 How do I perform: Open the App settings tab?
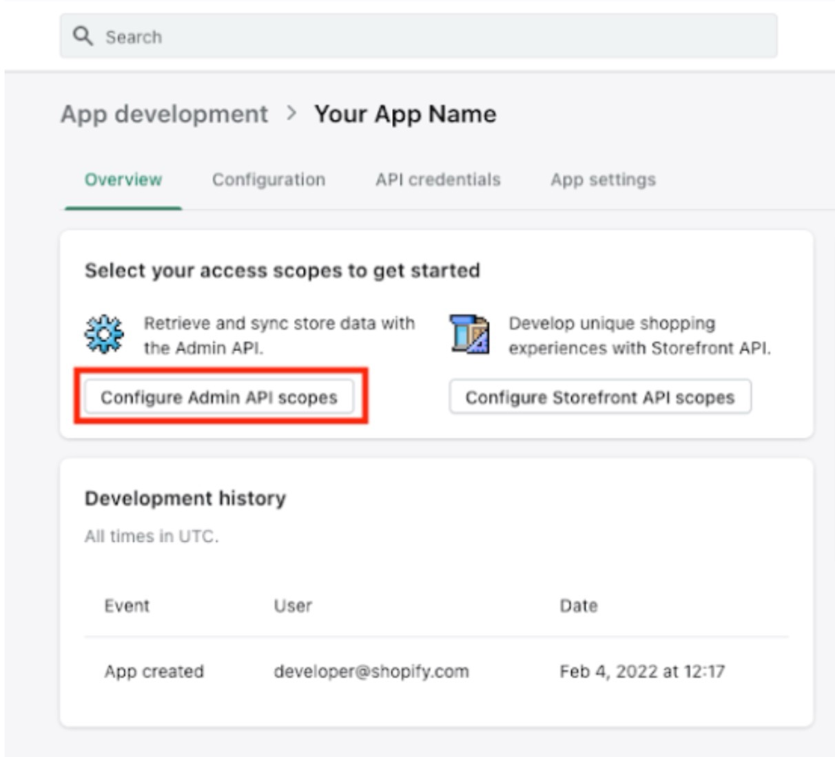pyautogui.click(x=603, y=180)
